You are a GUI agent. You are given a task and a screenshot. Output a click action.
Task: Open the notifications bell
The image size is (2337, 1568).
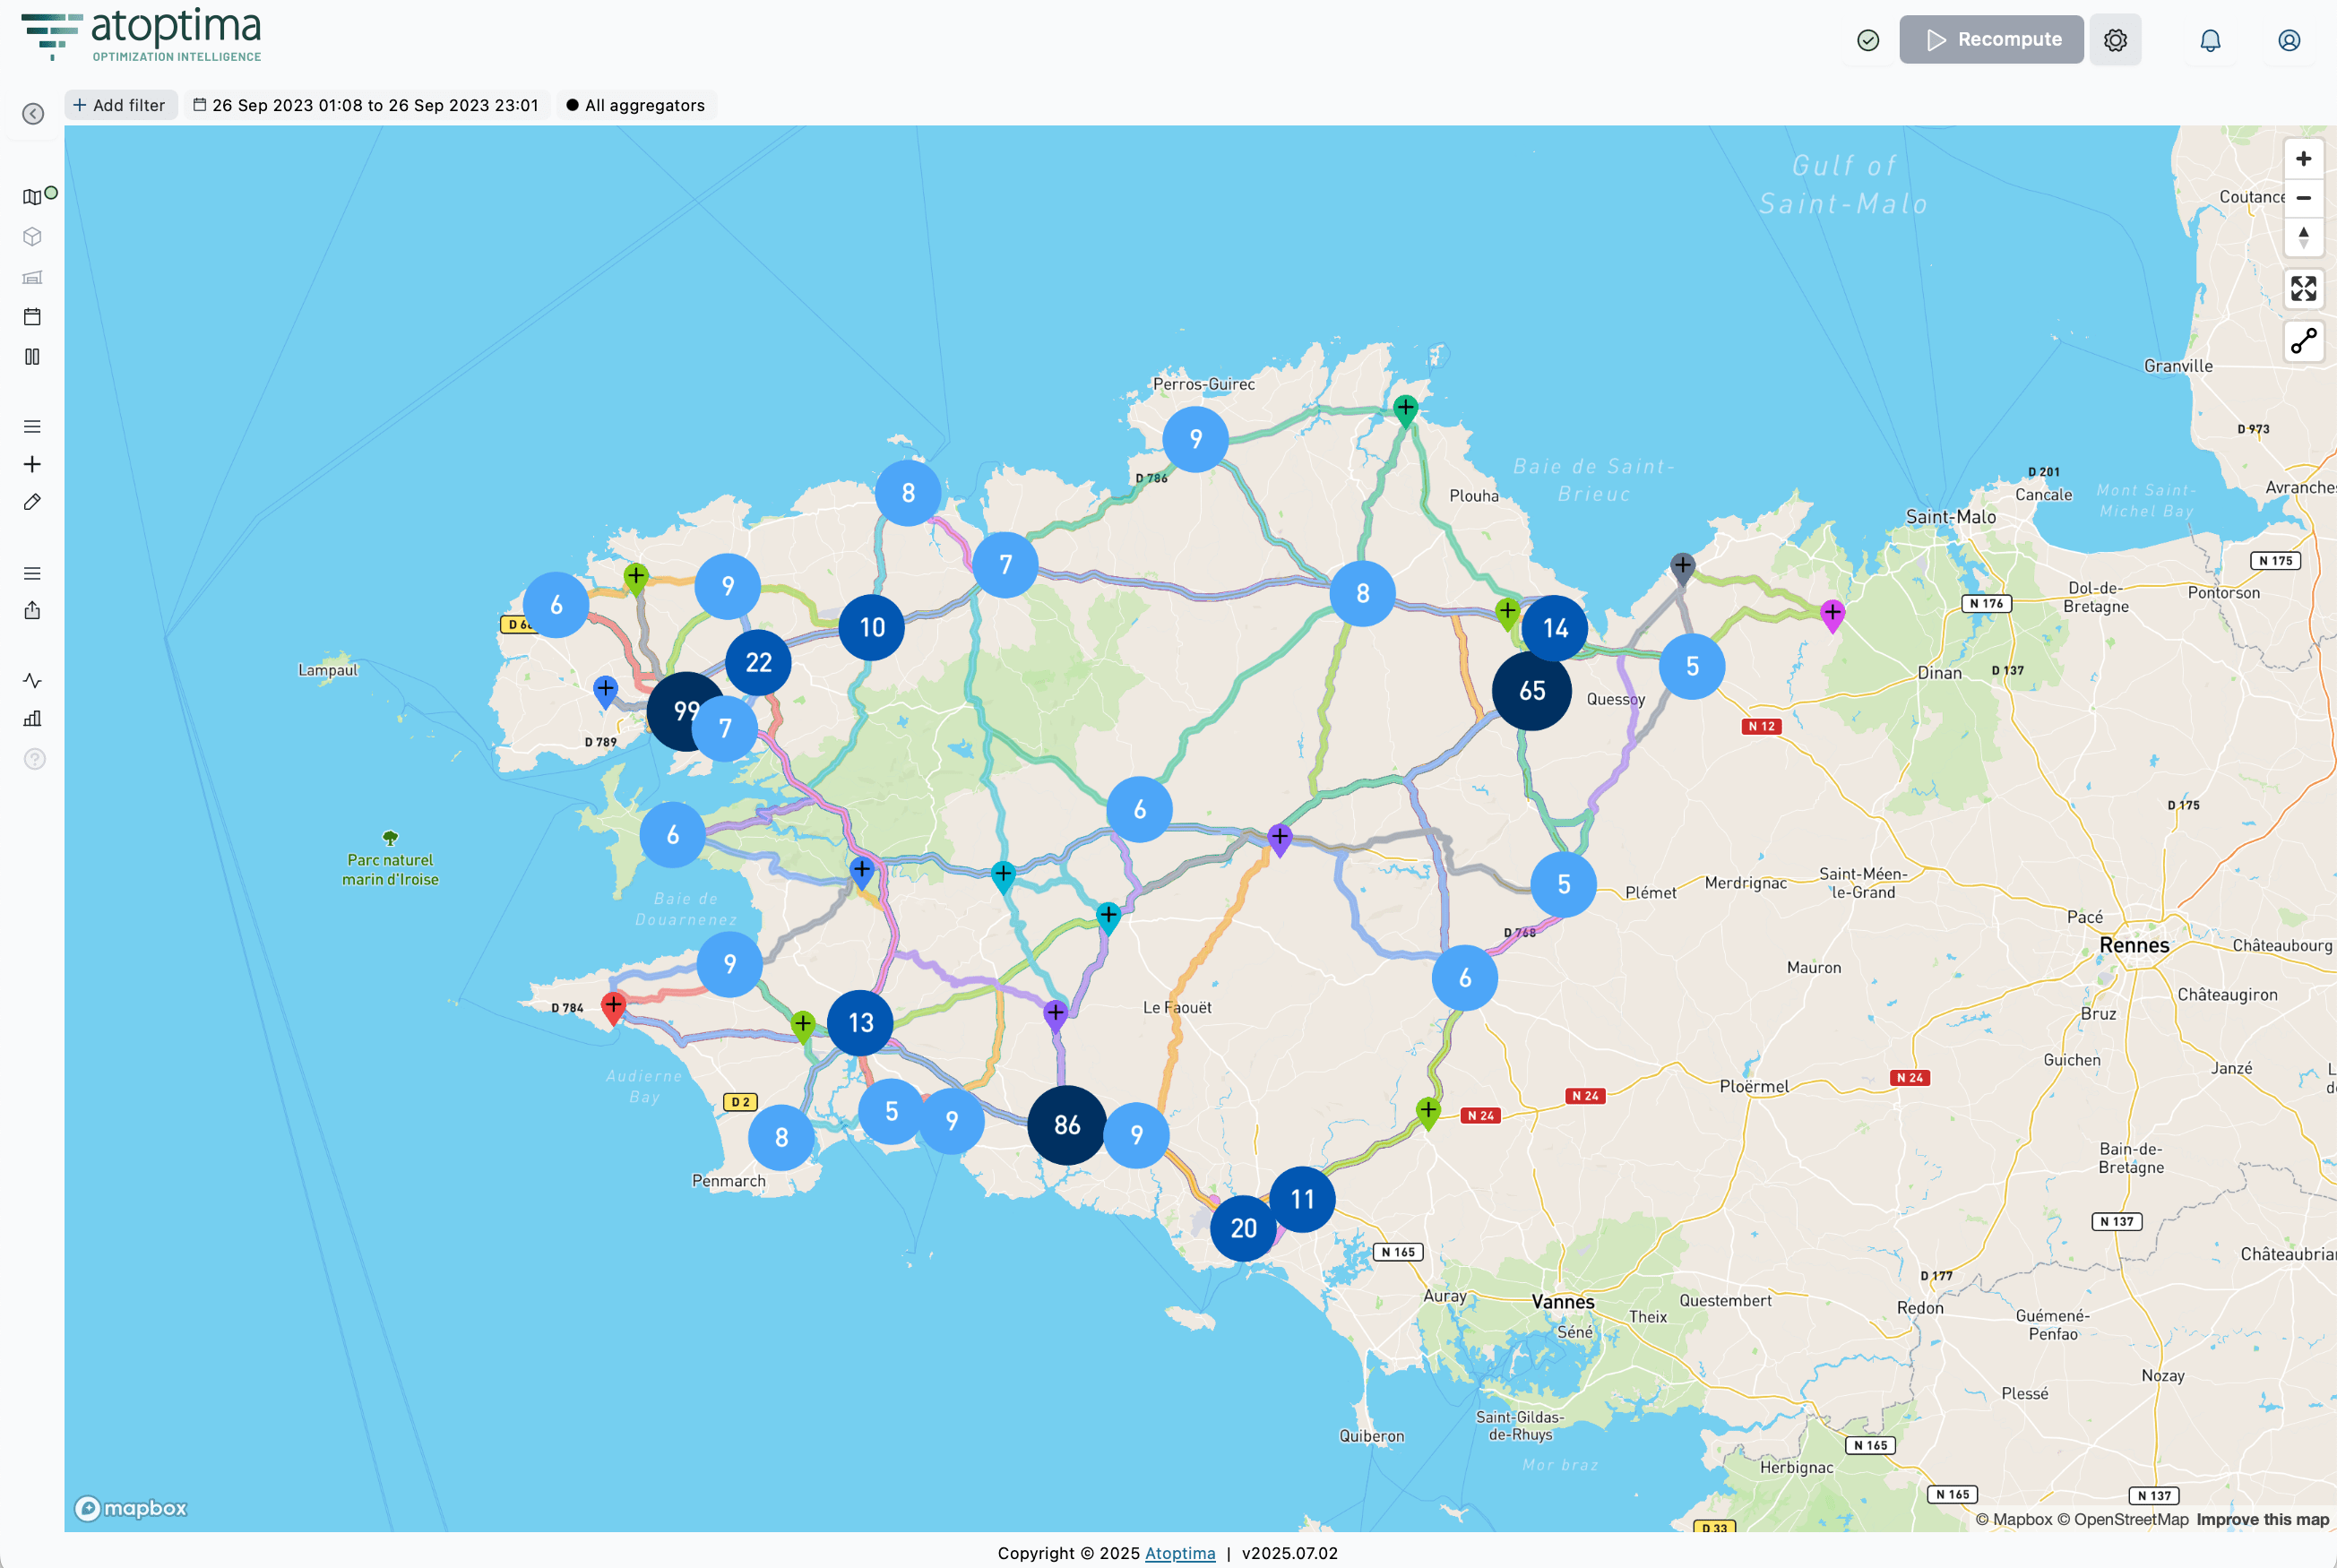pos(2210,40)
